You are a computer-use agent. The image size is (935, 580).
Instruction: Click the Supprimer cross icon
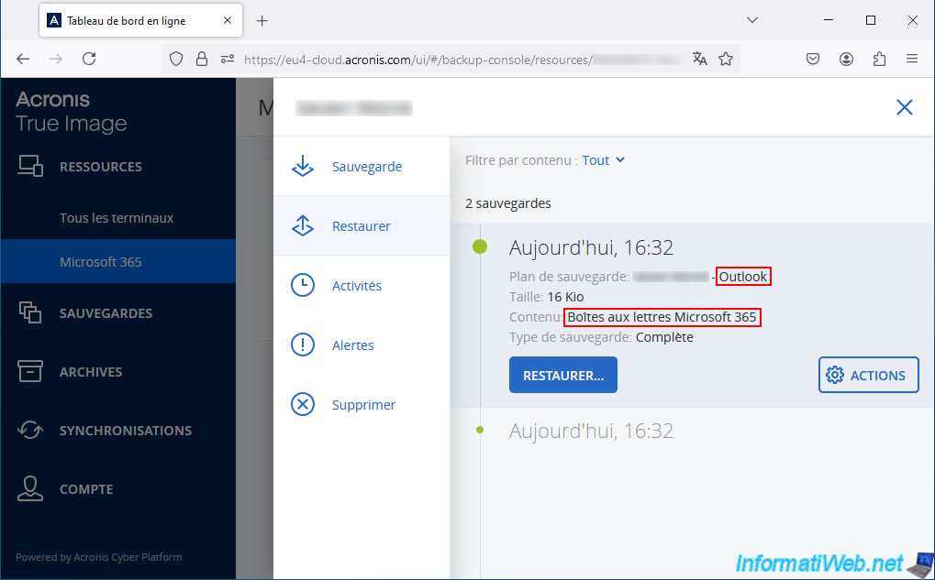(302, 405)
